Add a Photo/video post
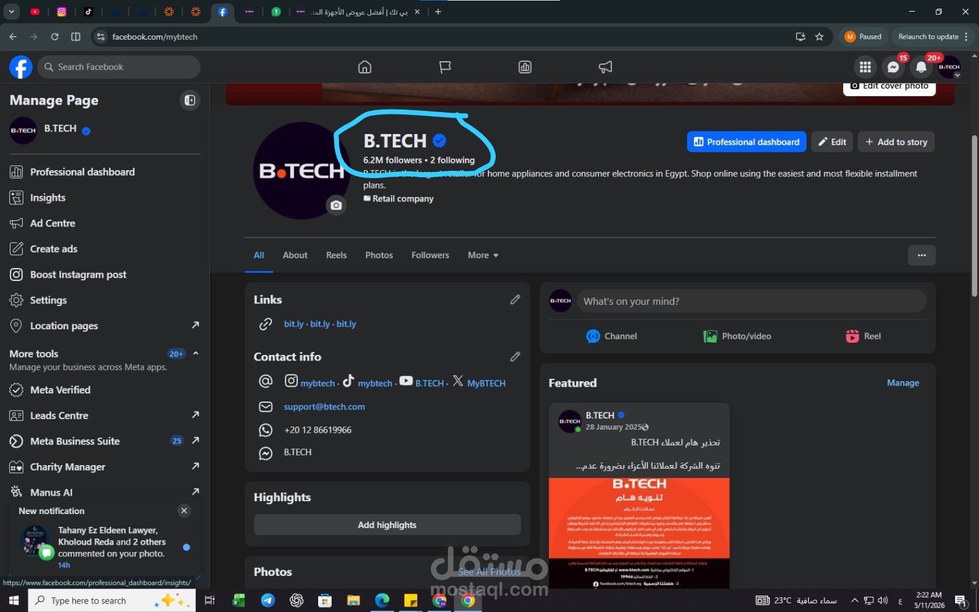The width and height of the screenshot is (979, 612). 737,336
